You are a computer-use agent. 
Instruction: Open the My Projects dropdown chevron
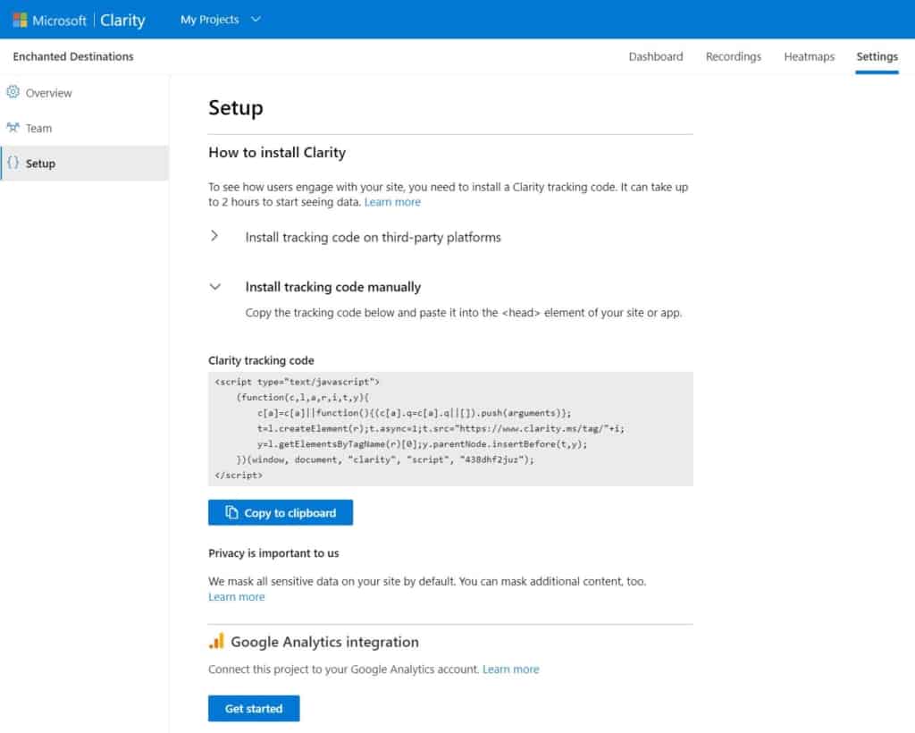click(x=256, y=20)
